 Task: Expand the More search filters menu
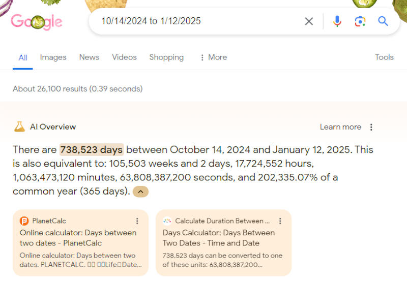pos(213,57)
